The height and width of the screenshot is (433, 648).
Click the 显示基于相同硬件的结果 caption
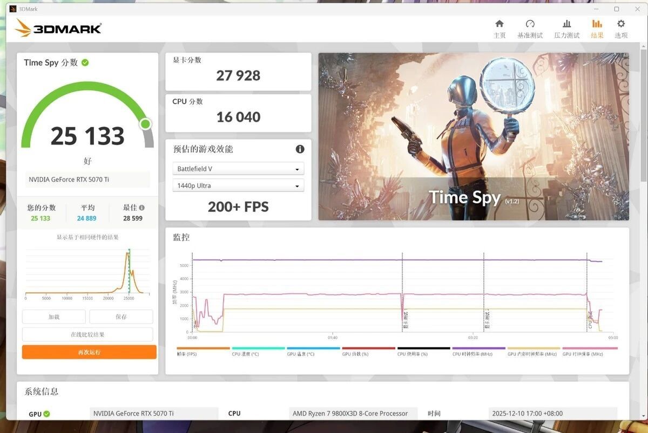coord(87,237)
